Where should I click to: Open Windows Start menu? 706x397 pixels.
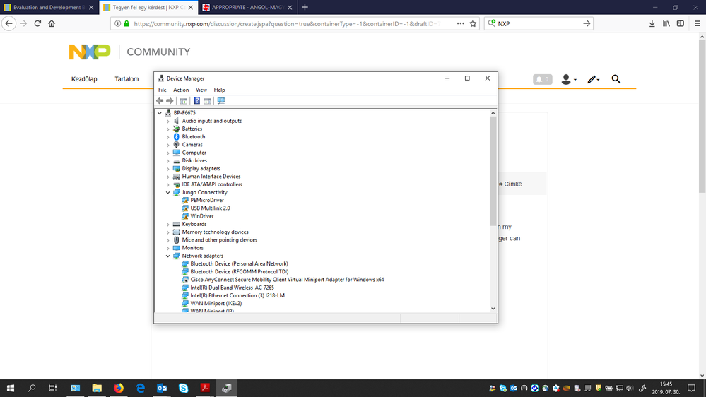[11, 388]
